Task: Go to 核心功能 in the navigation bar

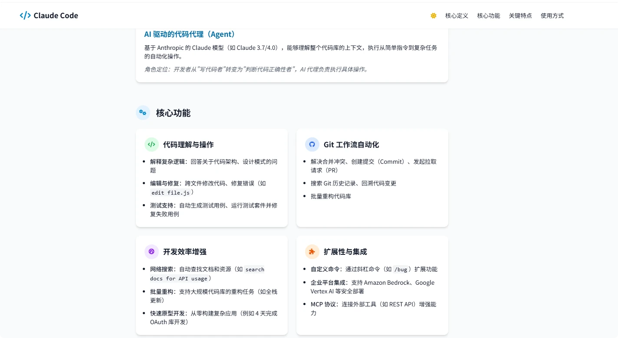Action: coord(489,16)
